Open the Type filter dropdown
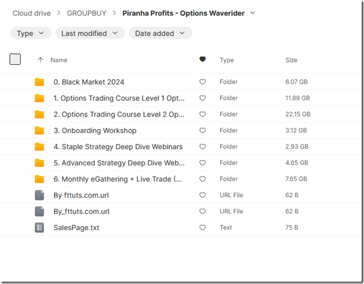Screen dimensions: 364x284 click(x=31, y=34)
